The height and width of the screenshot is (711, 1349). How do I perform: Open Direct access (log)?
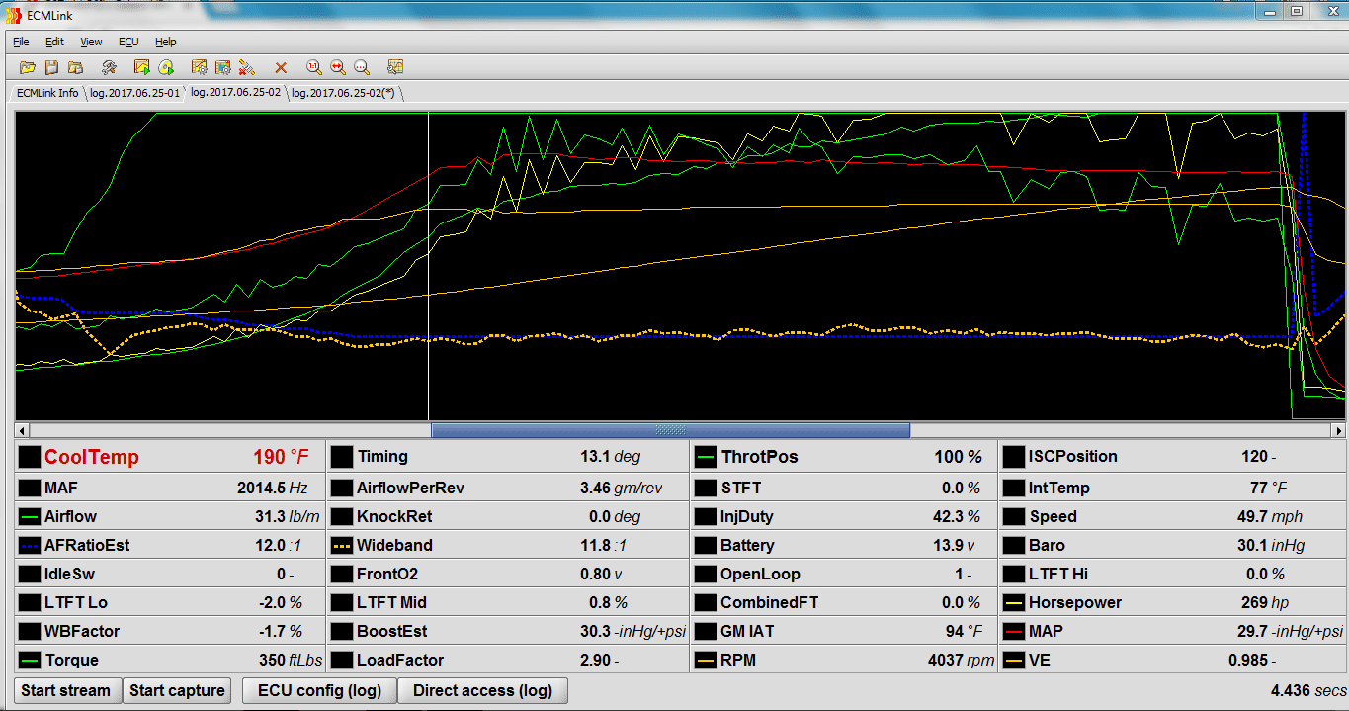pyautogui.click(x=482, y=690)
